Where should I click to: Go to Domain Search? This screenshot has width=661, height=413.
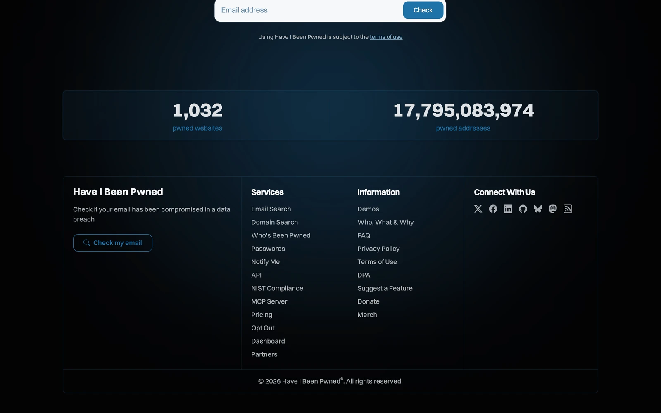pyautogui.click(x=274, y=222)
